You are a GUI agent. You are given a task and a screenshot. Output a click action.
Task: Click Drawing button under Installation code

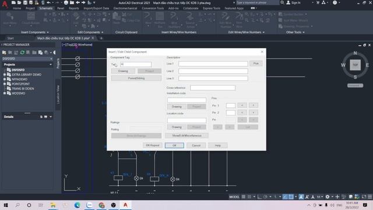[177, 106]
